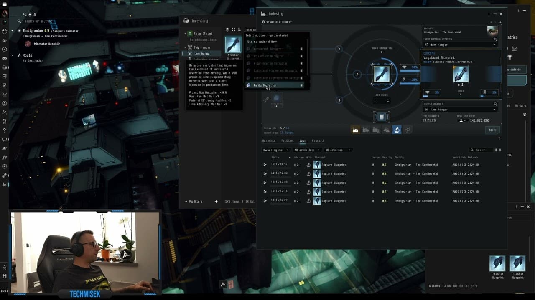The image size is (535, 300).
Task: Click the Search for anything field
Action: pos(38,21)
